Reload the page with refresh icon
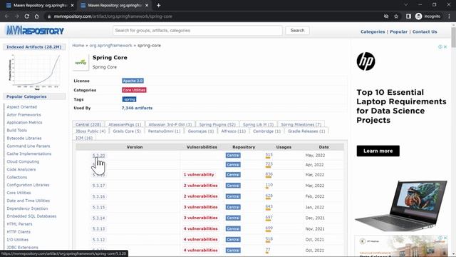 click(x=27, y=16)
